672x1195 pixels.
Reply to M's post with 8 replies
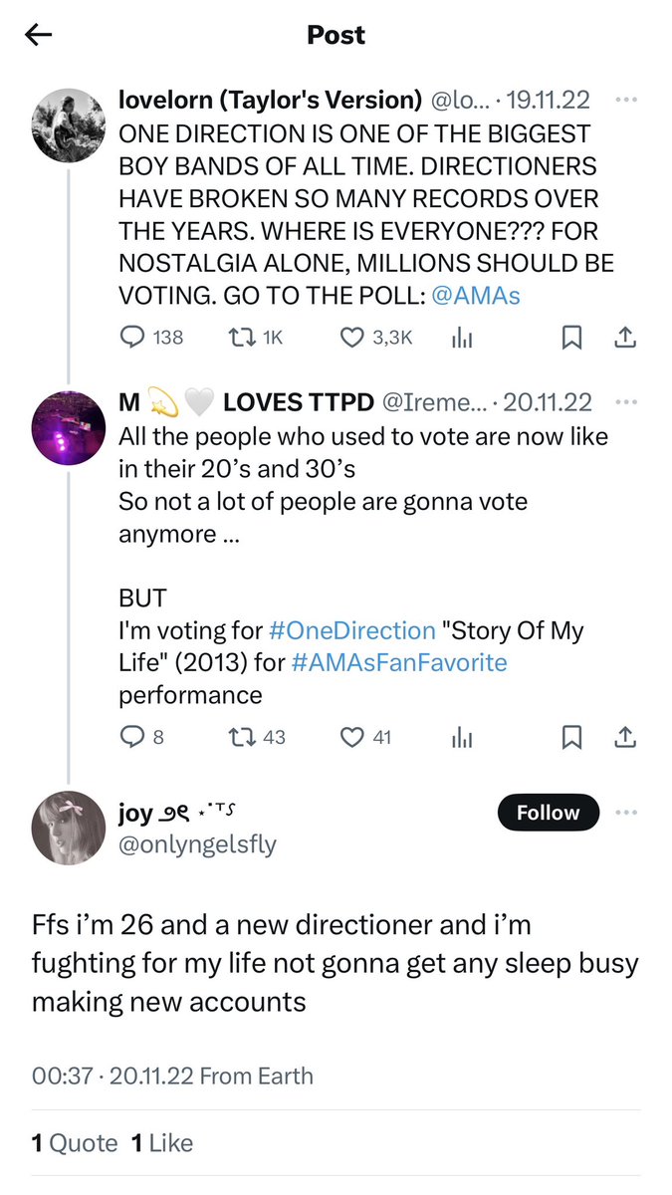click(x=141, y=737)
